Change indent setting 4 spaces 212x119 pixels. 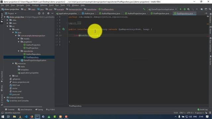tap(199, 113)
